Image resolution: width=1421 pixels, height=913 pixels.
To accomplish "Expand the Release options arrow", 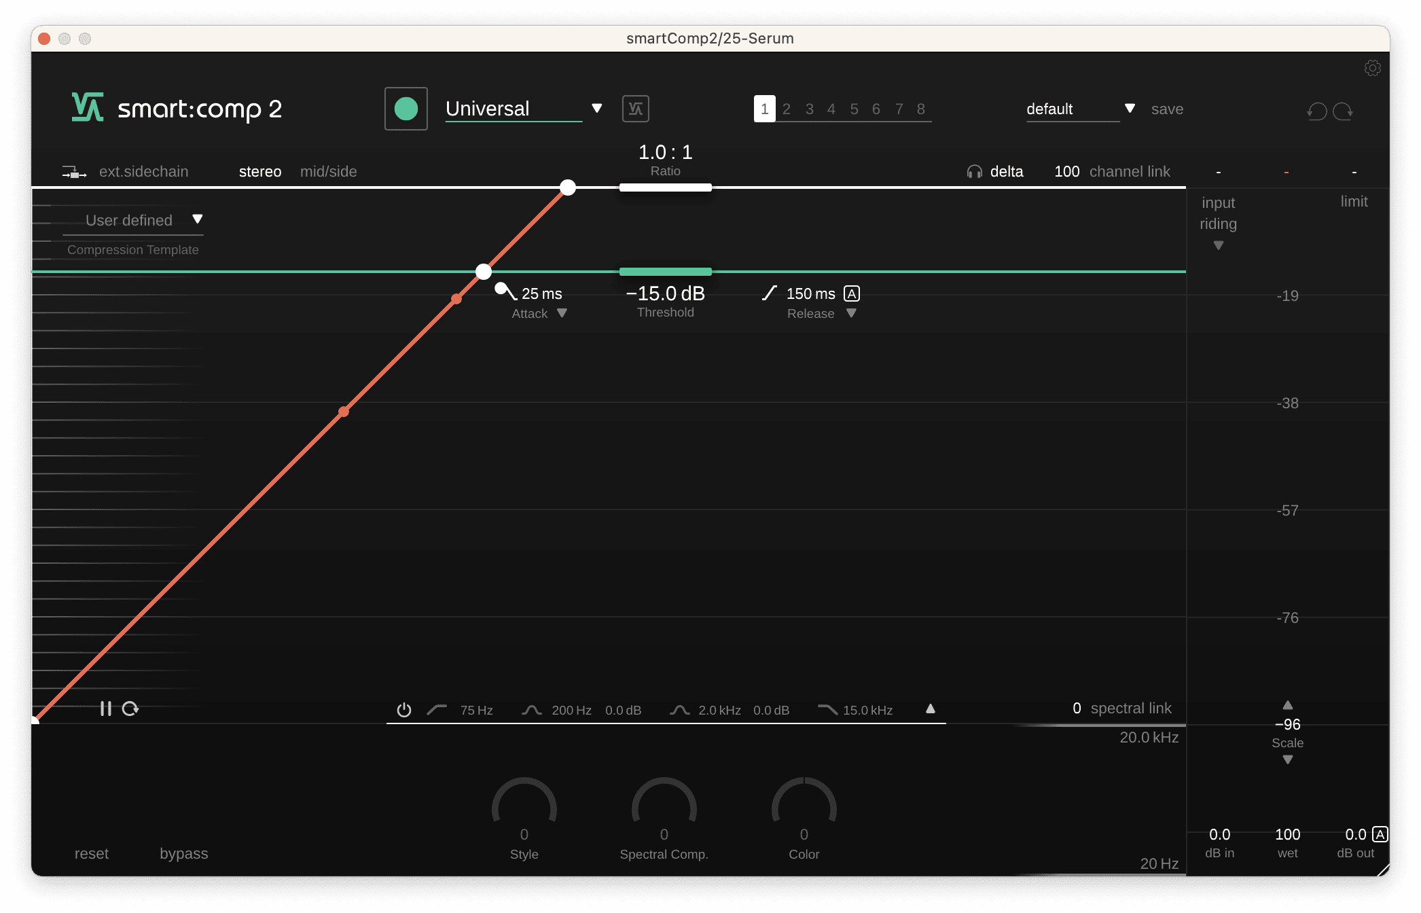I will pos(851,313).
